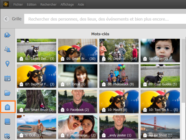
Task: Click the Grille label
Action: pos(16,19)
